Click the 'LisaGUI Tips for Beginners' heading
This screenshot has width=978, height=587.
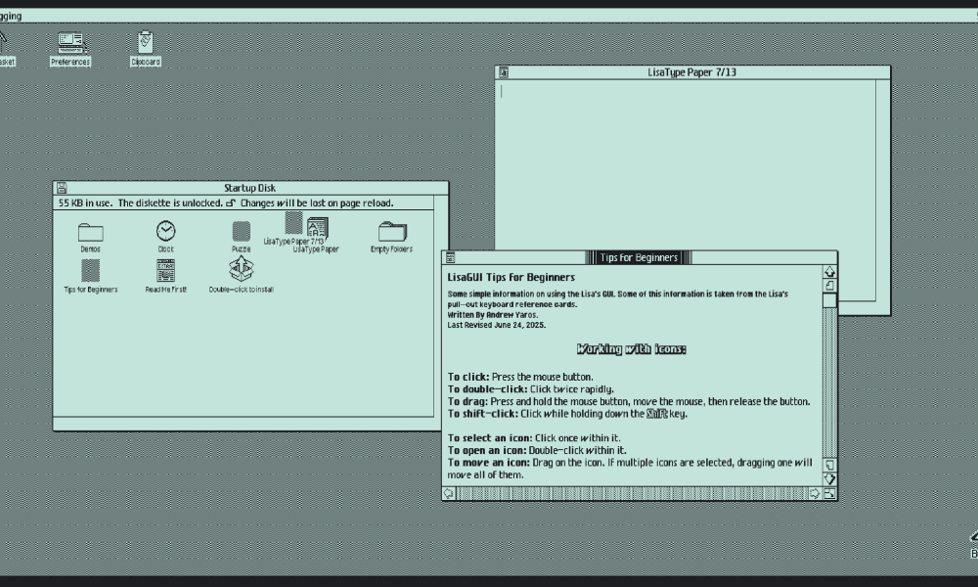point(511,277)
